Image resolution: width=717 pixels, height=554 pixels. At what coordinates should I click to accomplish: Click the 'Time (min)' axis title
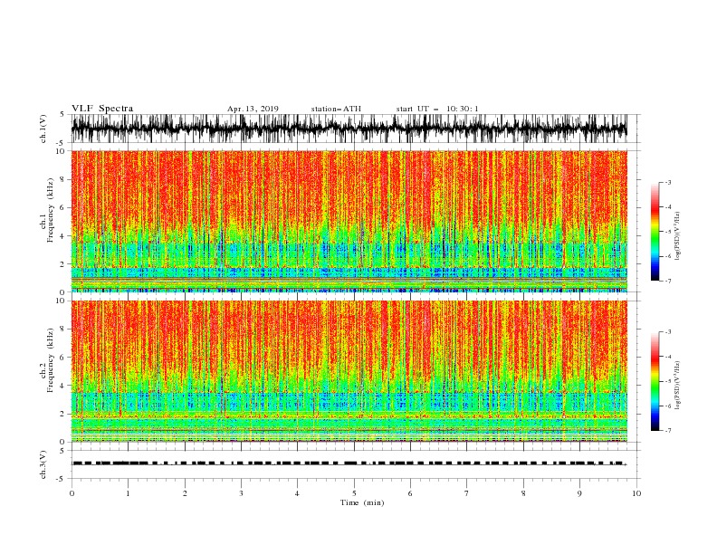pyautogui.click(x=362, y=502)
